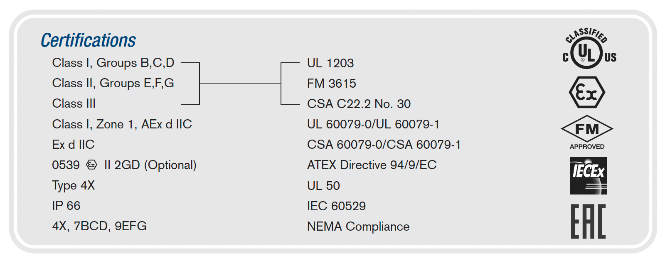Click the 'UL 1203' standard
Screen dimensions: 665x261
(x=330, y=63)
